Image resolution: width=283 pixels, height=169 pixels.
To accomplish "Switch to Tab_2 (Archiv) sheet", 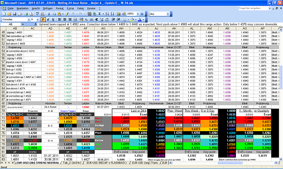I will (x=72, y=163).
